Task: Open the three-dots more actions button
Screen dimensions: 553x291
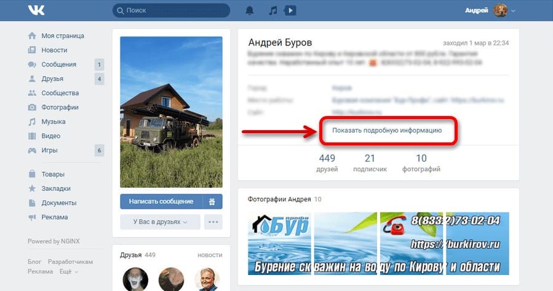Action: pos(213,222)
